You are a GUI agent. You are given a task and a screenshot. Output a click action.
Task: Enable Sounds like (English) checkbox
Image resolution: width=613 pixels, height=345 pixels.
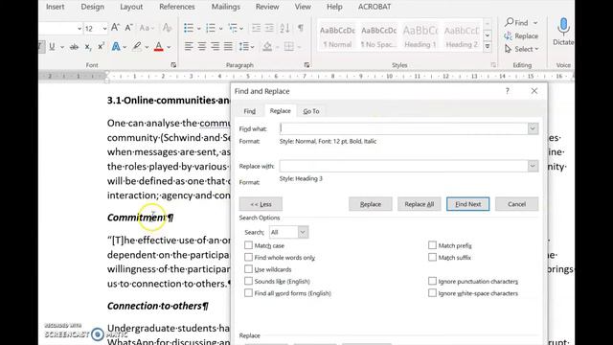pyautogui.click(x=248, y=281)
